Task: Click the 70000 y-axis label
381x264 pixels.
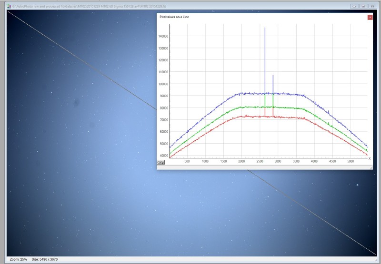Action: pos(164,120)
